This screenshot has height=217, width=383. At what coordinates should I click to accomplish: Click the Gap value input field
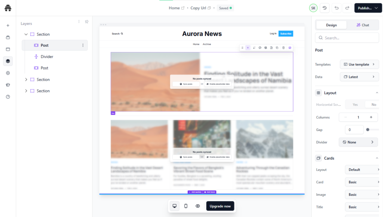coord(354,130)
